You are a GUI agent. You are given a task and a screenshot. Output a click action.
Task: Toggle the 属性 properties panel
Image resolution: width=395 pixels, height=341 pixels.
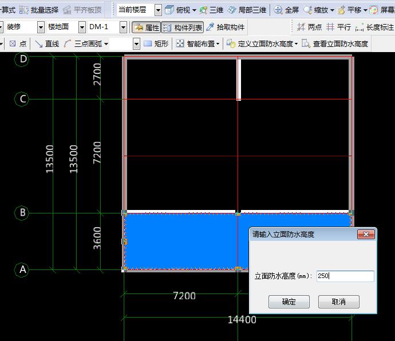147,27
